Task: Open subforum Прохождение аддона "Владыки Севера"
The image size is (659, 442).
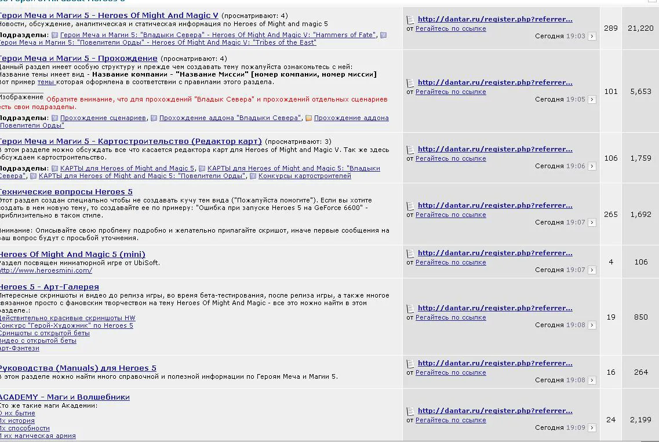Action: pos(230,118)
